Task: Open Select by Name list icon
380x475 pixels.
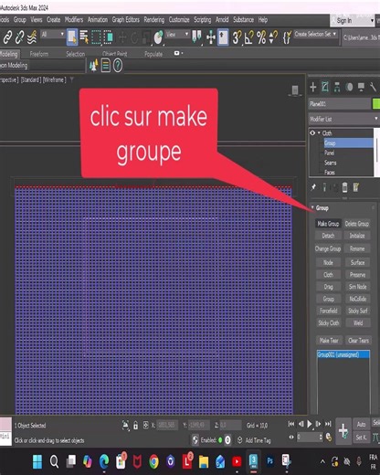Action: (84, 37)
